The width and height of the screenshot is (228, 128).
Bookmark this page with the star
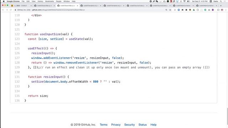pos(170,10)
